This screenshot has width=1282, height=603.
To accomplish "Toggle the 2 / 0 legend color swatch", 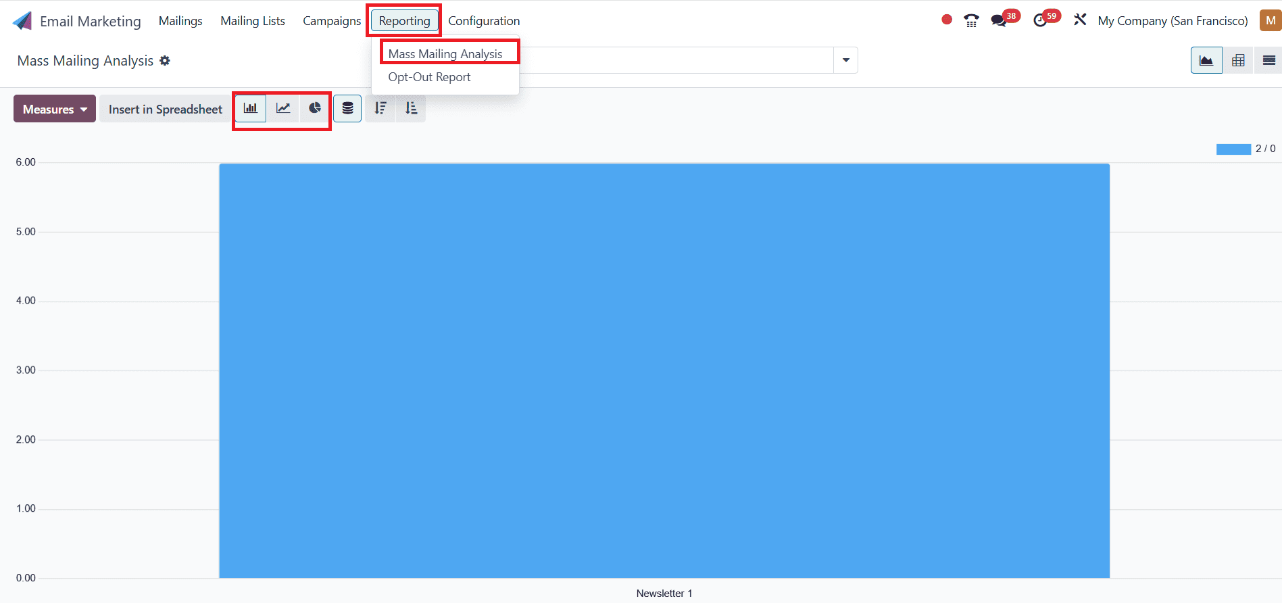I will [x=1233, y=149].
